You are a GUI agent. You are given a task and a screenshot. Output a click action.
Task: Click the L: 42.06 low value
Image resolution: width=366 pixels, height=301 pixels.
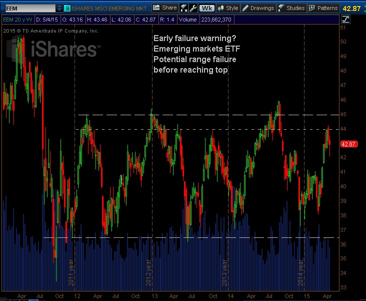coord(121,20)
